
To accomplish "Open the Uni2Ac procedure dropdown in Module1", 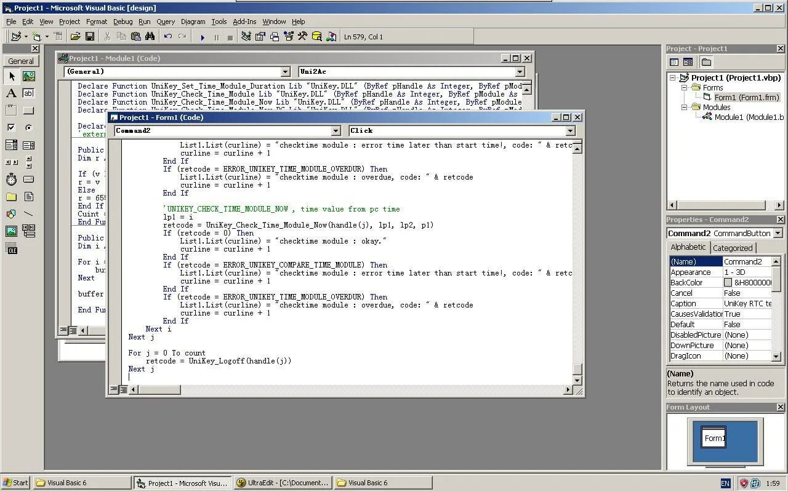I will click(520, 72).
